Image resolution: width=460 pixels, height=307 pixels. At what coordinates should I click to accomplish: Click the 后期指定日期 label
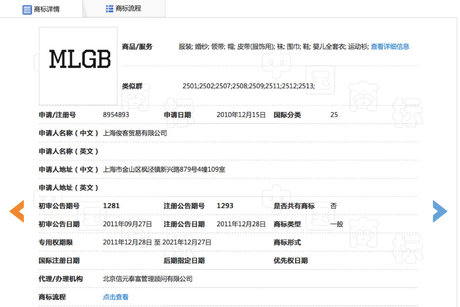coord(184,260)
